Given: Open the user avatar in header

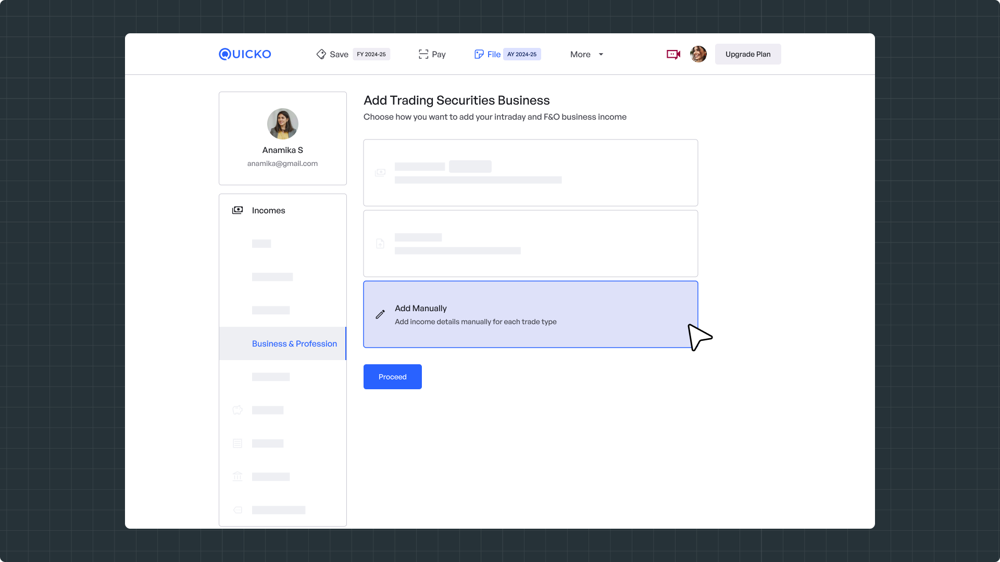Looking at the screenshot, I should (x=698, y=54).
